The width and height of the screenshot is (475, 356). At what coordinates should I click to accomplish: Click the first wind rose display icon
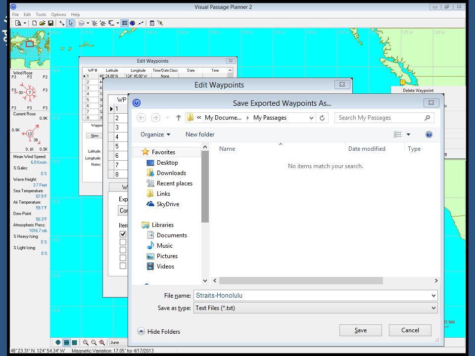[x=95, y=23]
